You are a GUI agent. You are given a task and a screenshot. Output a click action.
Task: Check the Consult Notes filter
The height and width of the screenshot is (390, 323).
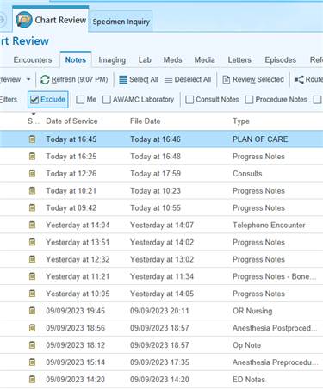click(189, 100)
